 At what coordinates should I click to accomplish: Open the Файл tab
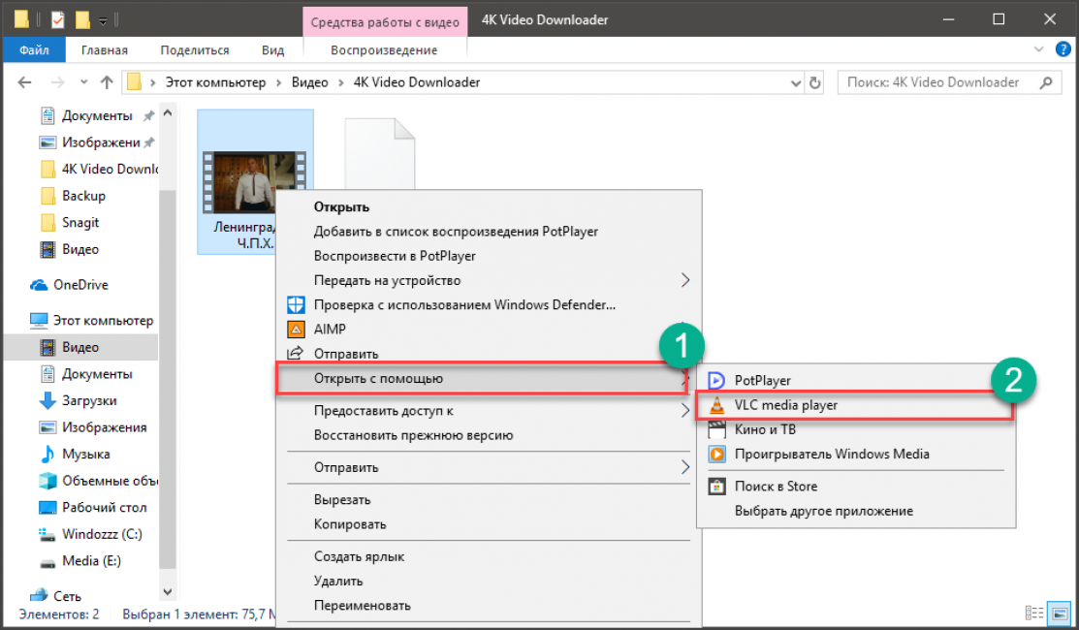34,50
